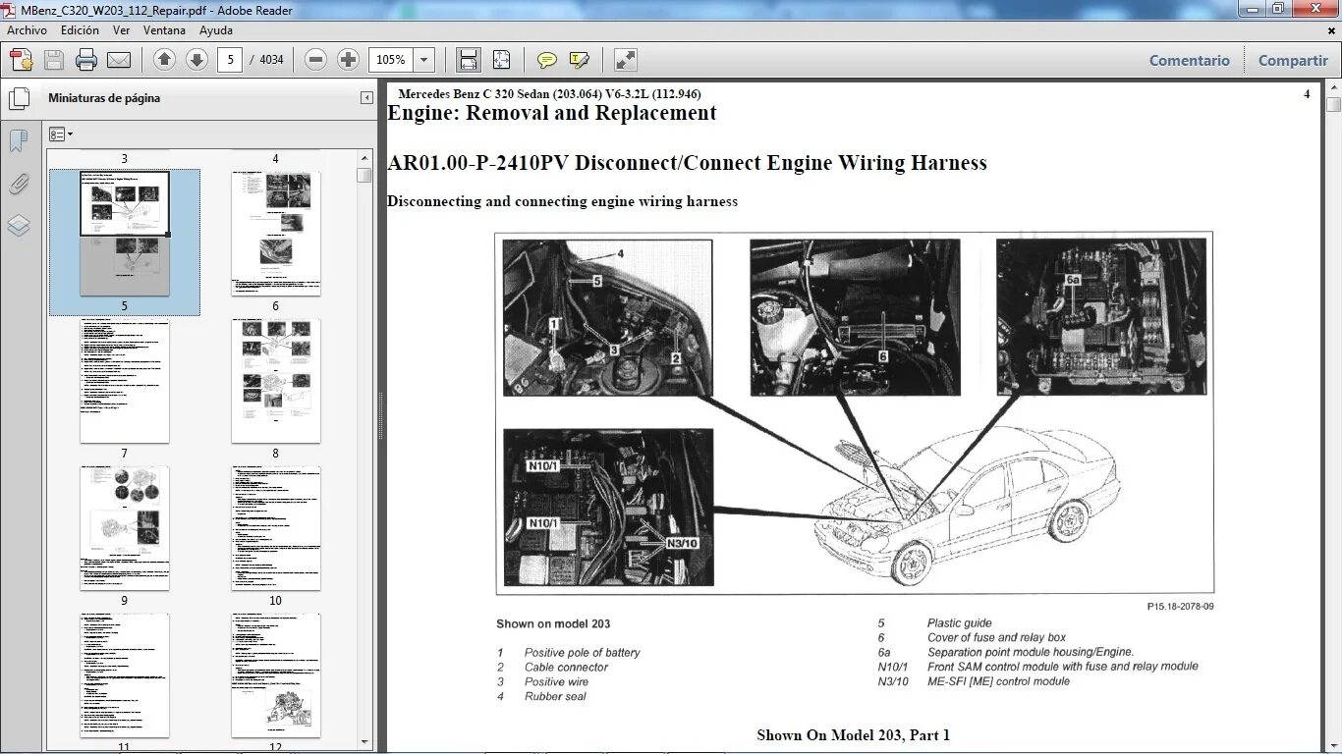Viewport: 1342px width, 754px height.
Task: Collapse the Miniaturas de página panel
Action: 366,98
